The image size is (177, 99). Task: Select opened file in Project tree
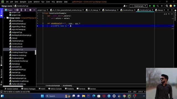17,10
